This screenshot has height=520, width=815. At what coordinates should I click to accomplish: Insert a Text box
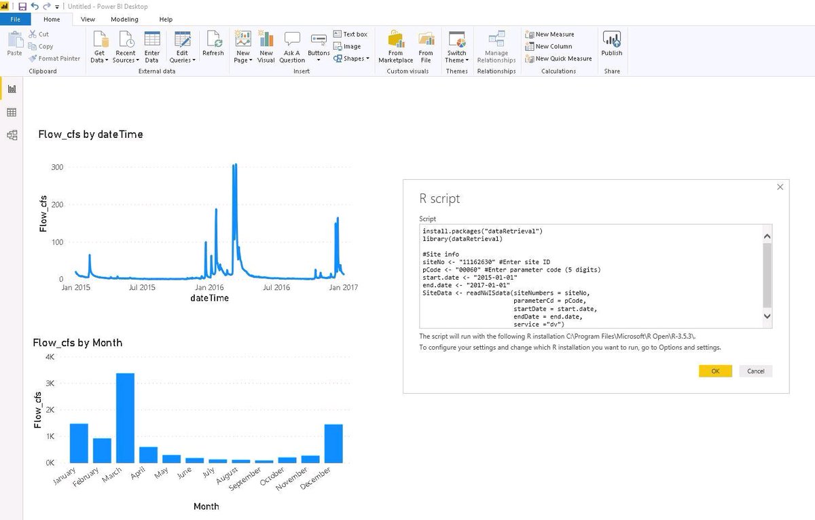click(350, 34)
